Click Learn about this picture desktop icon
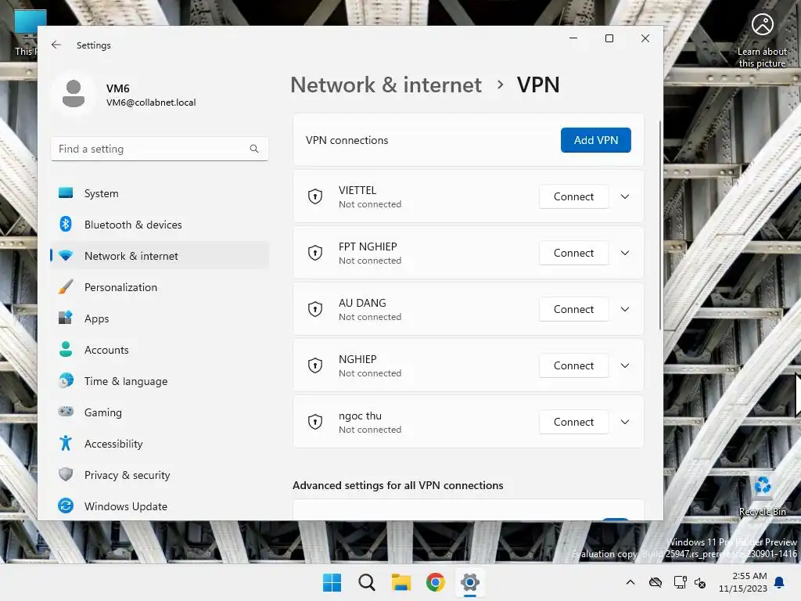The image size is (801, 601). [762, 40]
